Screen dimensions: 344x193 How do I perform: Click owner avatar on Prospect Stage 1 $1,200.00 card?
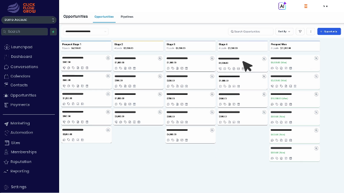point(108,94)
